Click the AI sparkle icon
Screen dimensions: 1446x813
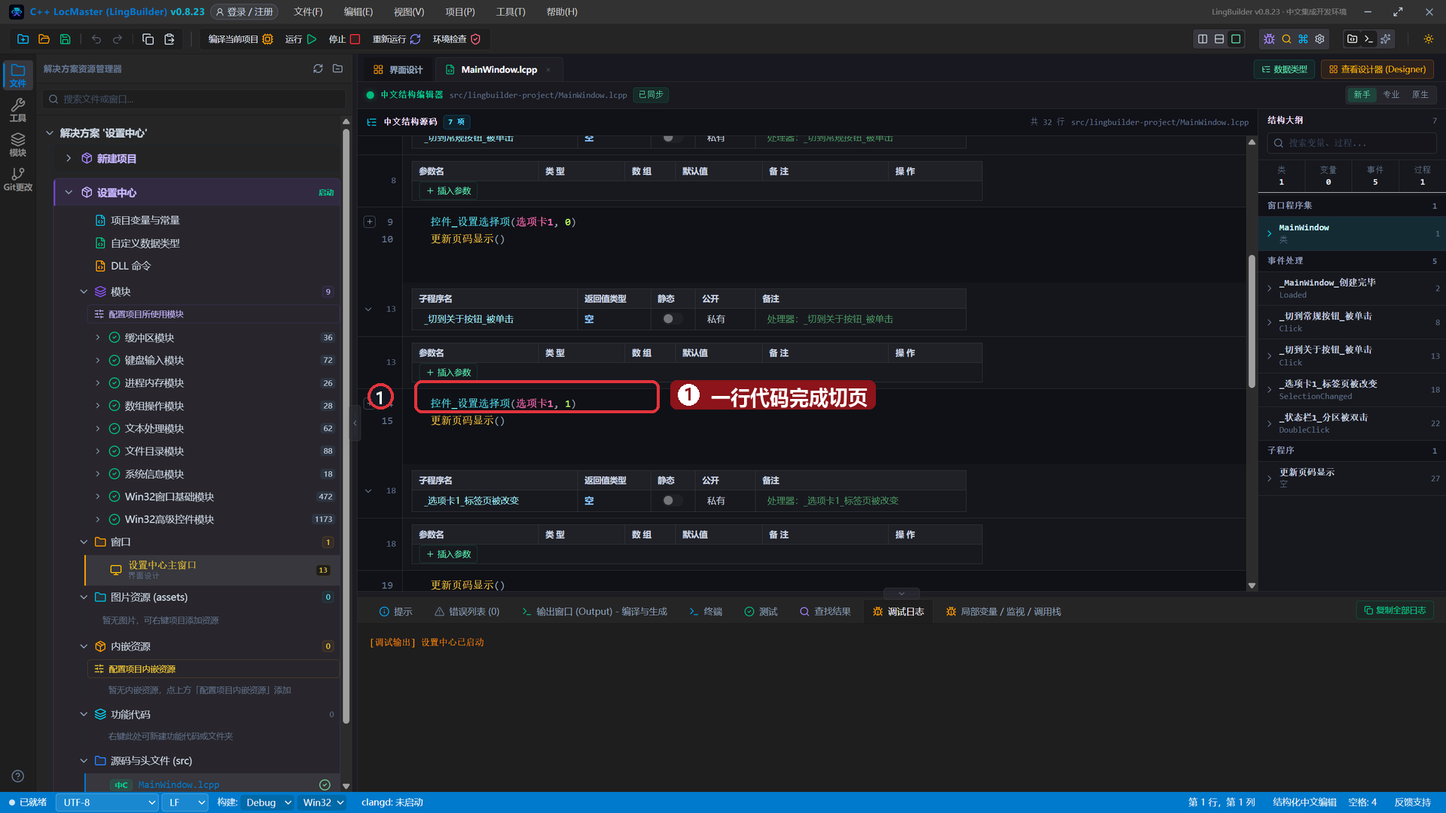tap(1385, 39)
